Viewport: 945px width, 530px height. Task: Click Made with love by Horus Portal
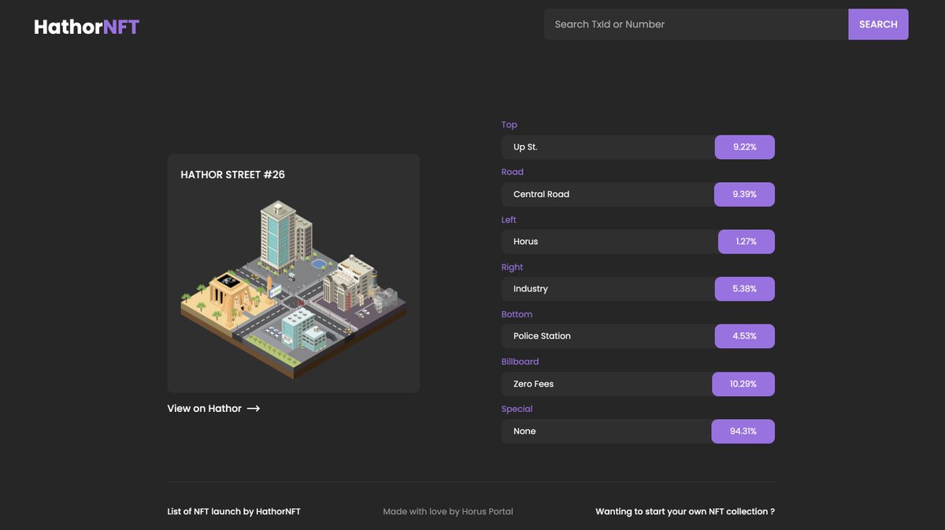(448, 512)
